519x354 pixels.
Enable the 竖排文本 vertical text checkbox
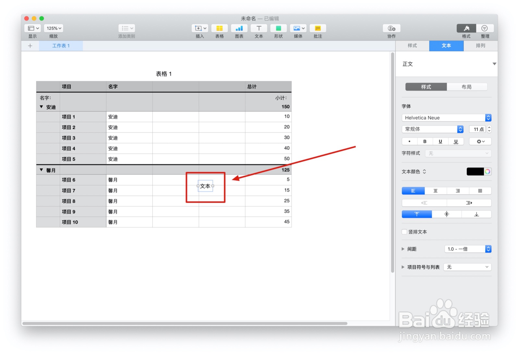pyautogui.click(x=404, y=232)
